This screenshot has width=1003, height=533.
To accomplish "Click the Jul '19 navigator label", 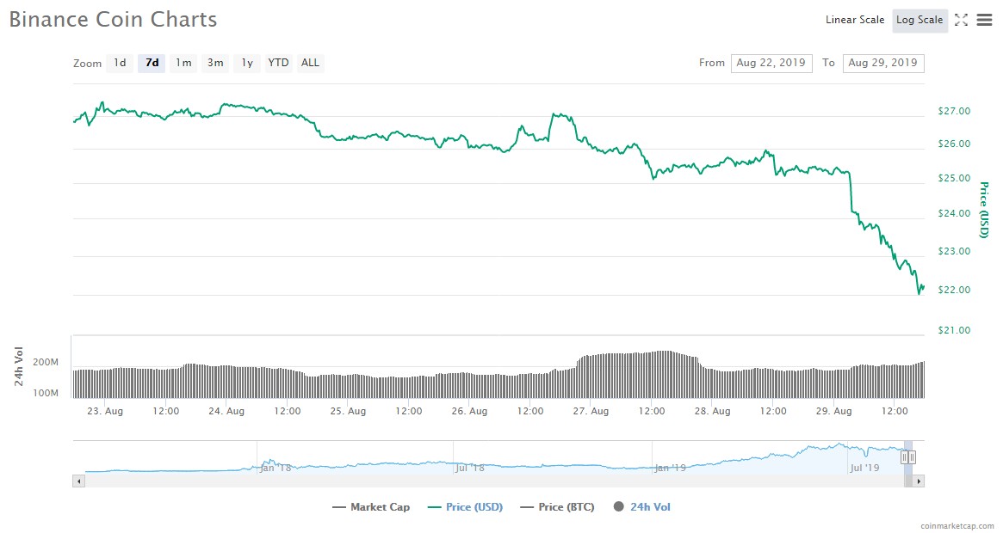I will tap(864, 468).
